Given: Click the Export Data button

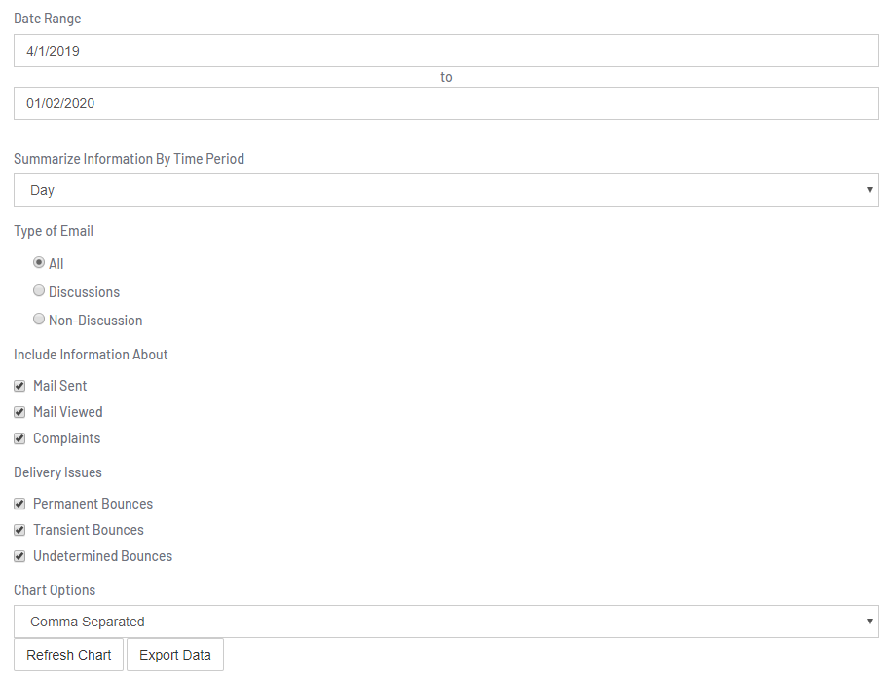Looking at the screenshot, I should (174, 654).
